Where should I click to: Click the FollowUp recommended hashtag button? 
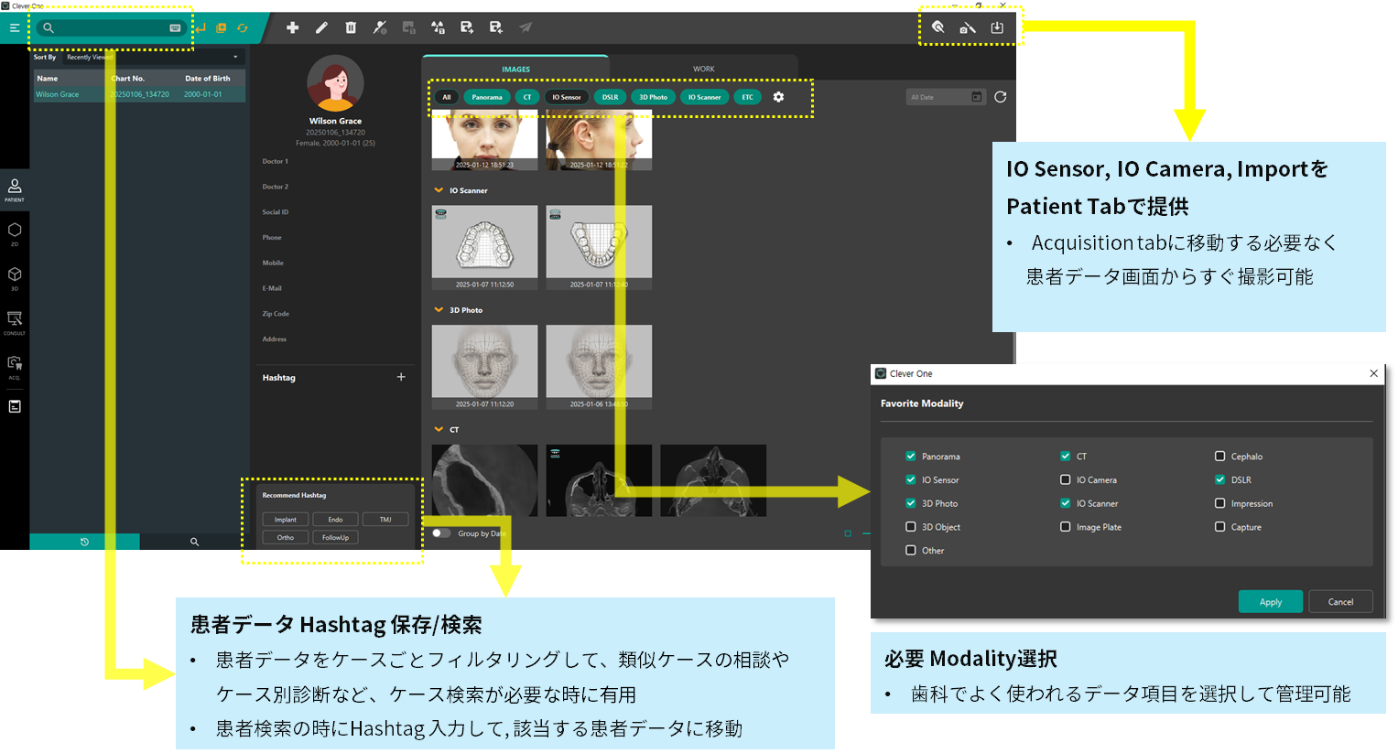point(335,538)
